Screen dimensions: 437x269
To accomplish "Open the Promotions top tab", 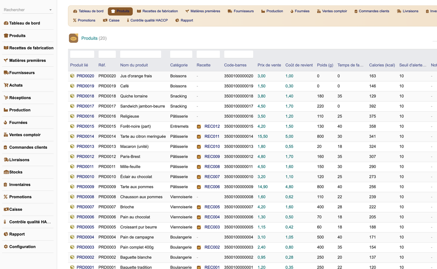I will [x=84, y=21].
